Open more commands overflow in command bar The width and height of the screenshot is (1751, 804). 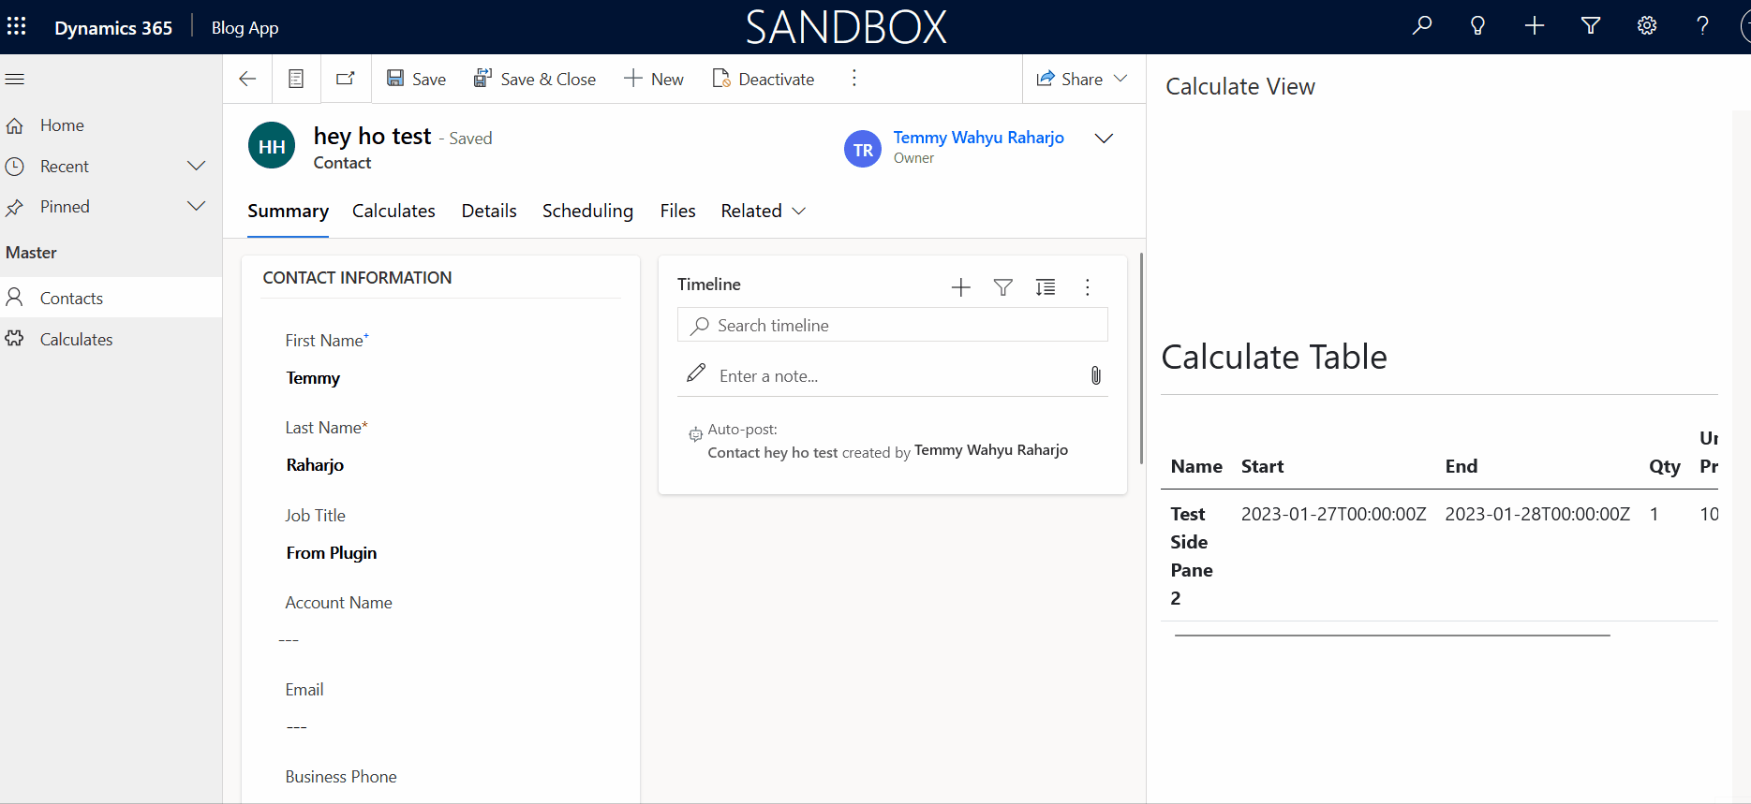853,79
